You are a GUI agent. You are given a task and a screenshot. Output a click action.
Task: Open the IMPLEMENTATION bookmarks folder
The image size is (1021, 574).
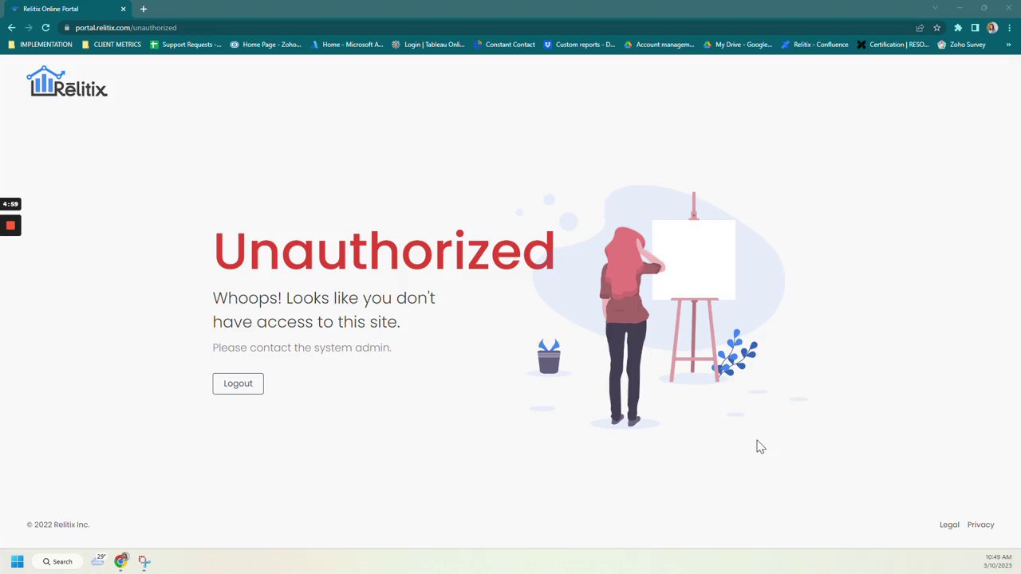(40, 45)
